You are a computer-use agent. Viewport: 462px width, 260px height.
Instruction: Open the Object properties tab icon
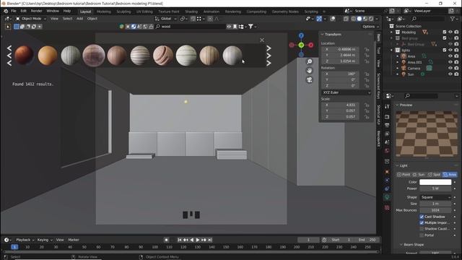pos(387,172)
